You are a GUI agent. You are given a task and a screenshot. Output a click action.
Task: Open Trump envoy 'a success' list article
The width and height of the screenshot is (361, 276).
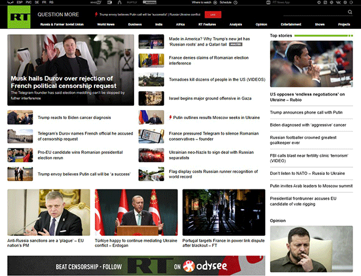pyautogui.click(x=84, y=174)
